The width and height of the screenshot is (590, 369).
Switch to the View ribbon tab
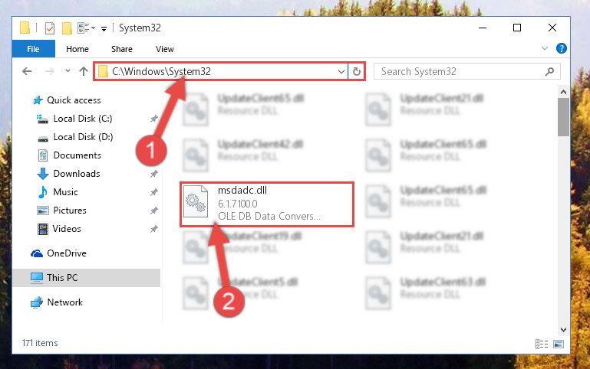coord(165,49)
